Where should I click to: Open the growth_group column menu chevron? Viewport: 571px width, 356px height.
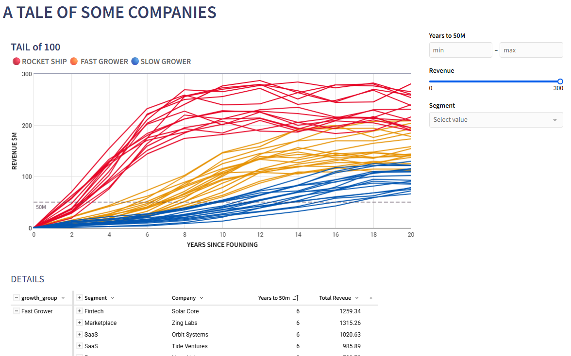(x=63, y=298)
